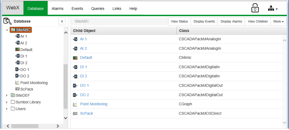289x130 pixels.
Task: Open the Alarms menu
Action: pos(58,9)
